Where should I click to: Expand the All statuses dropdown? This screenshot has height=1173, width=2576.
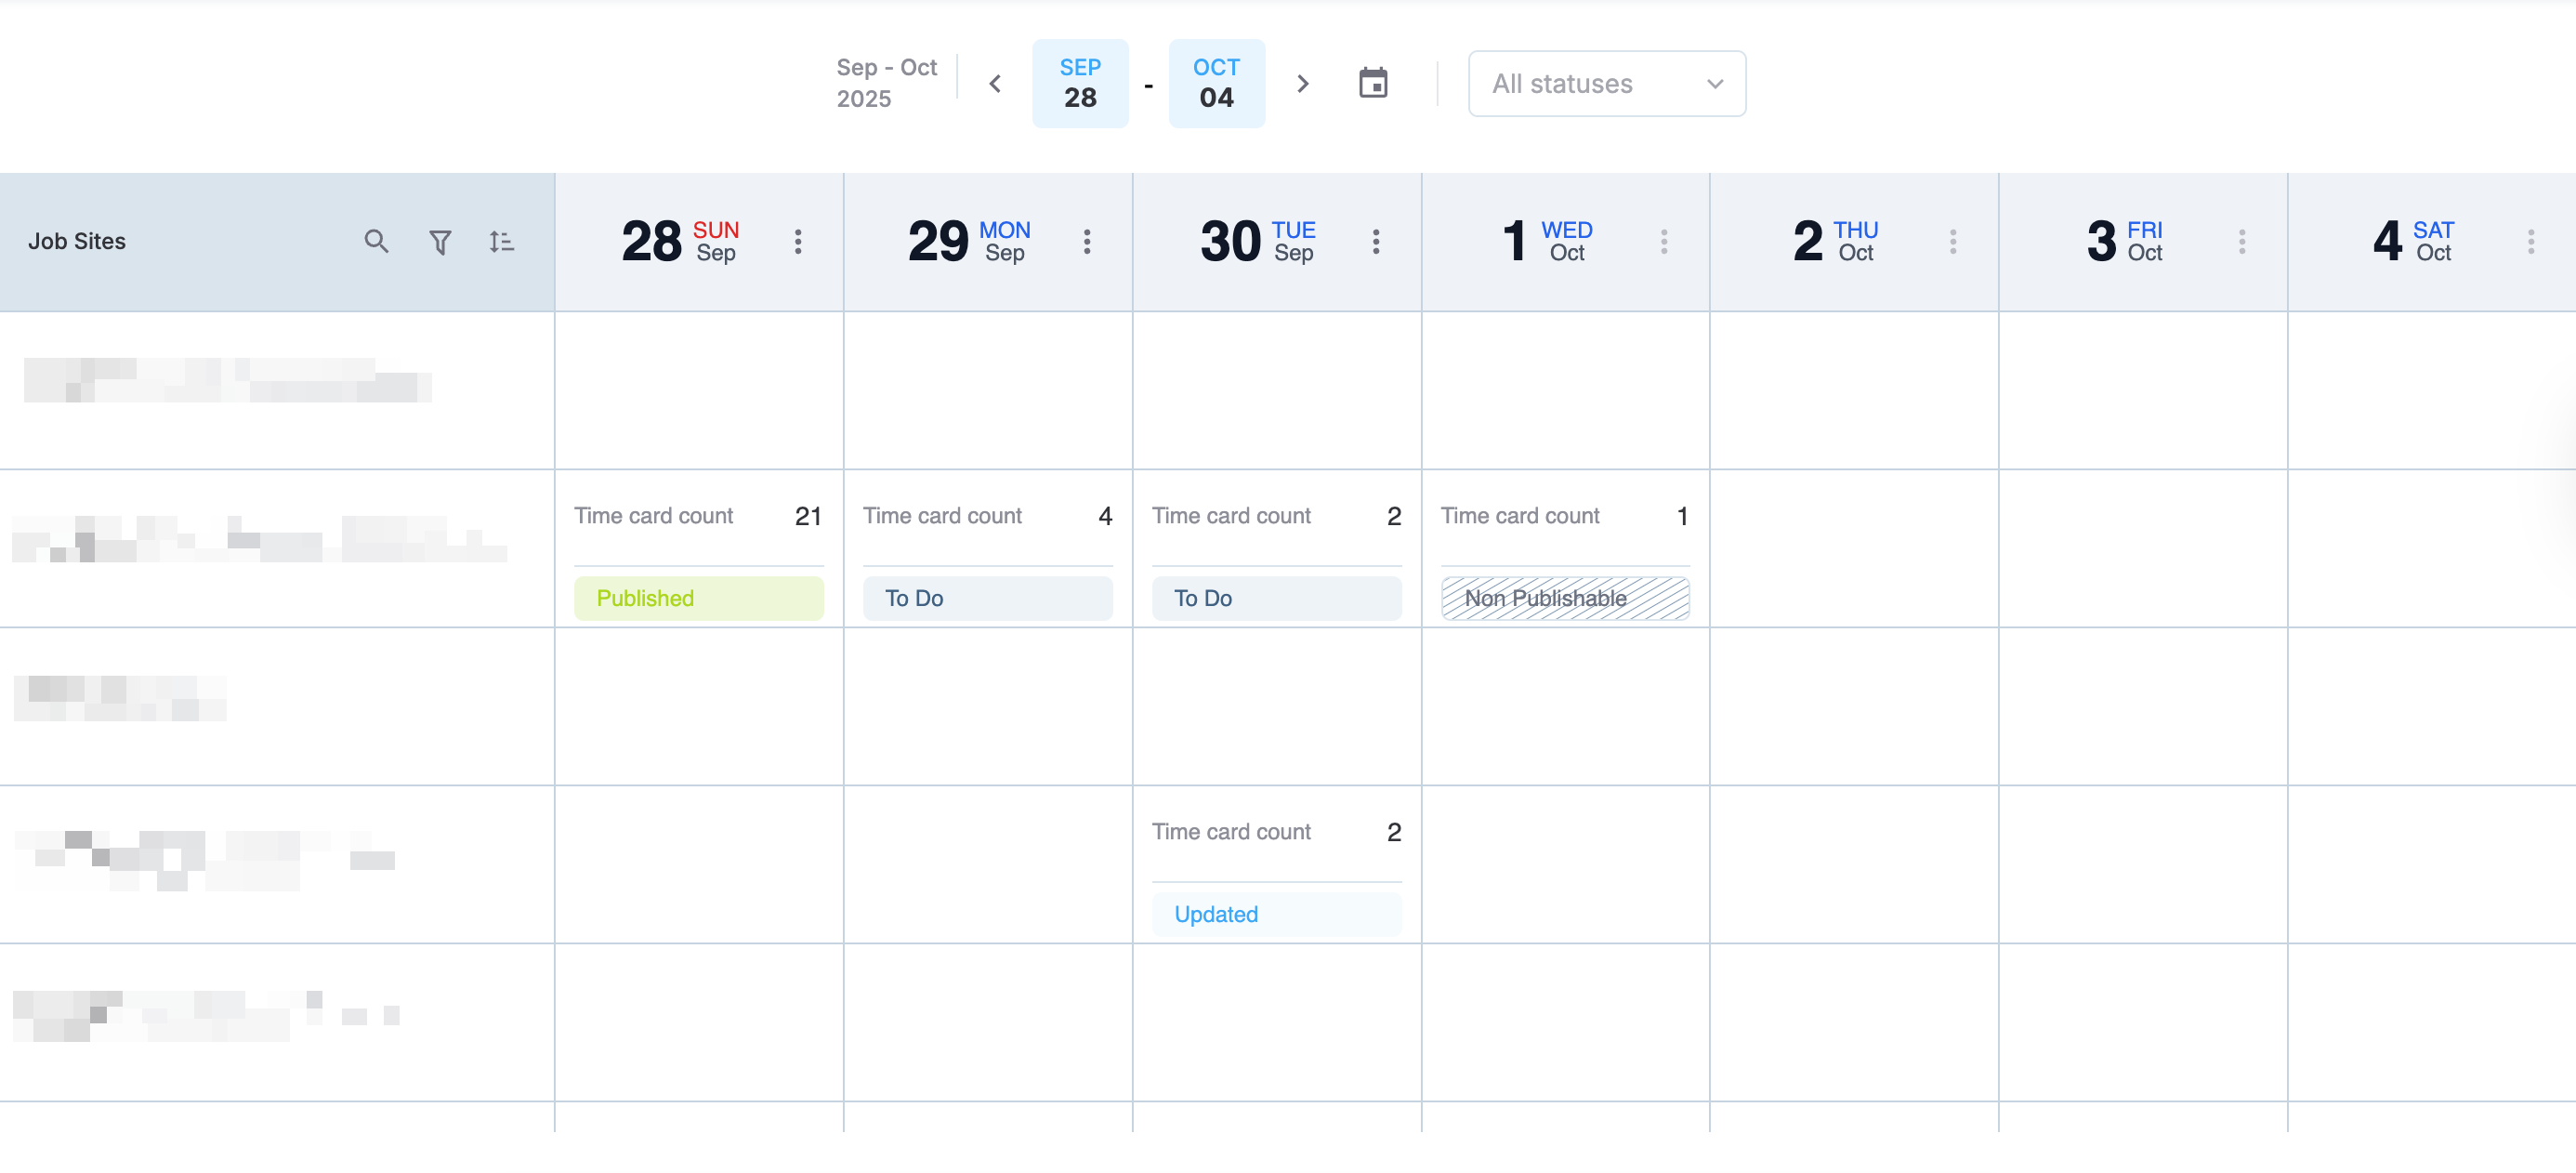tap(1606, 84)
